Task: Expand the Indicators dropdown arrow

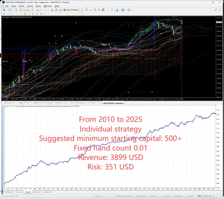Action: (120, 10)
